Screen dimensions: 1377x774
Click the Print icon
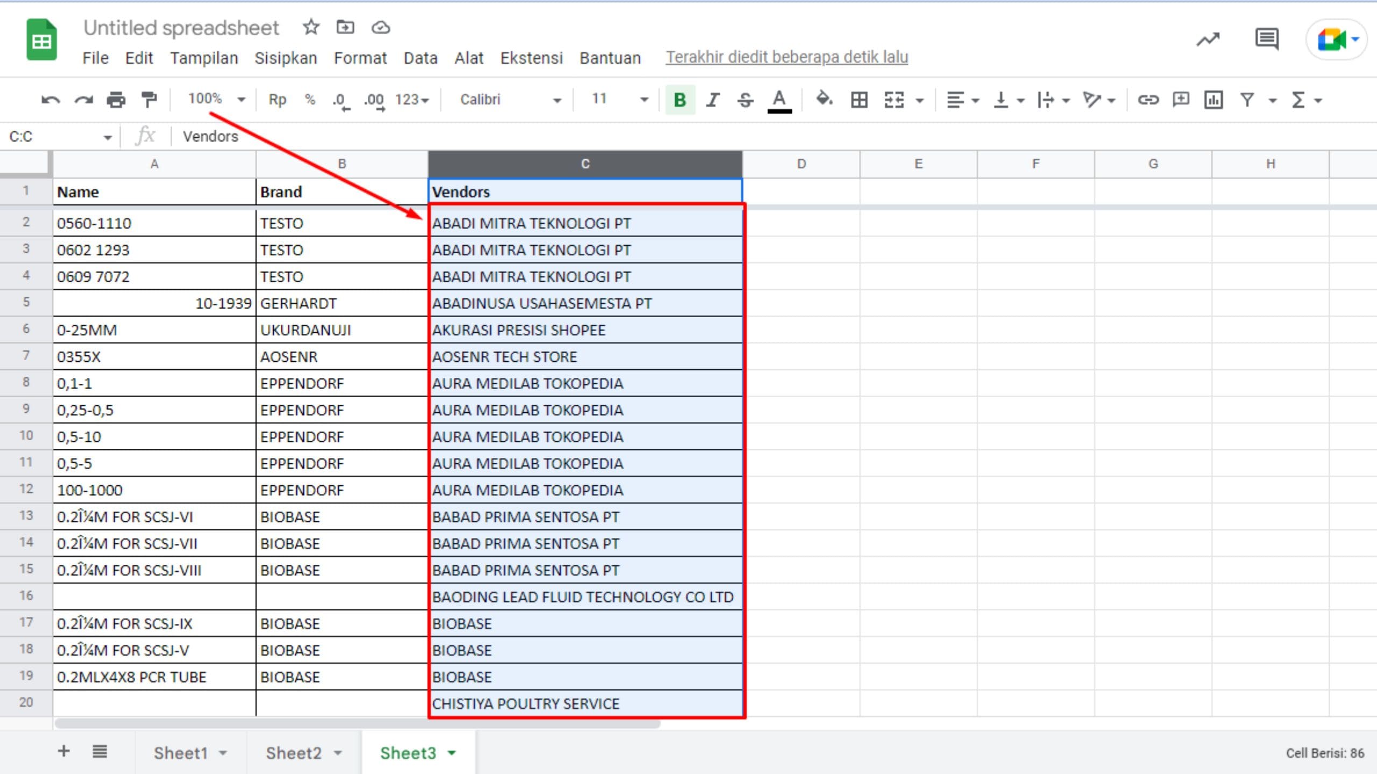click(116, 100)
